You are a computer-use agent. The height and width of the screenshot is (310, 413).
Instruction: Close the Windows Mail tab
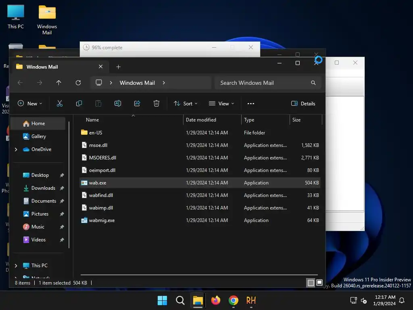[x=100, y=67]
